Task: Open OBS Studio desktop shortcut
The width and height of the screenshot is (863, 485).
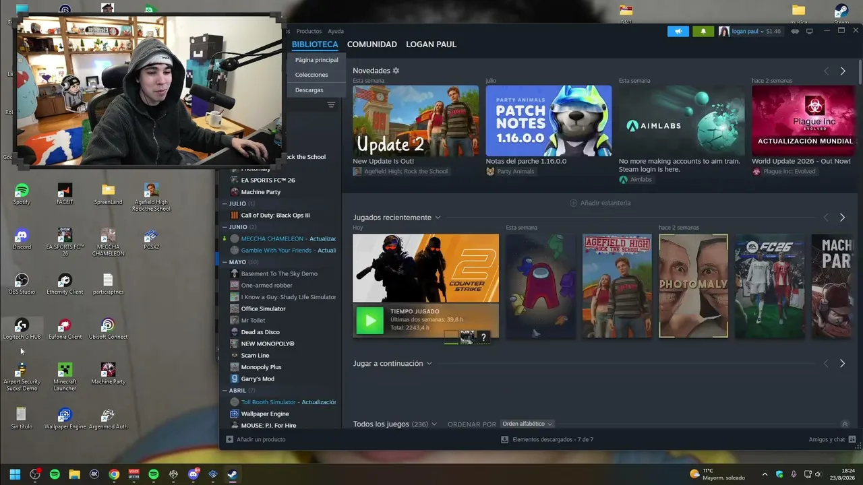Action: 22,284
